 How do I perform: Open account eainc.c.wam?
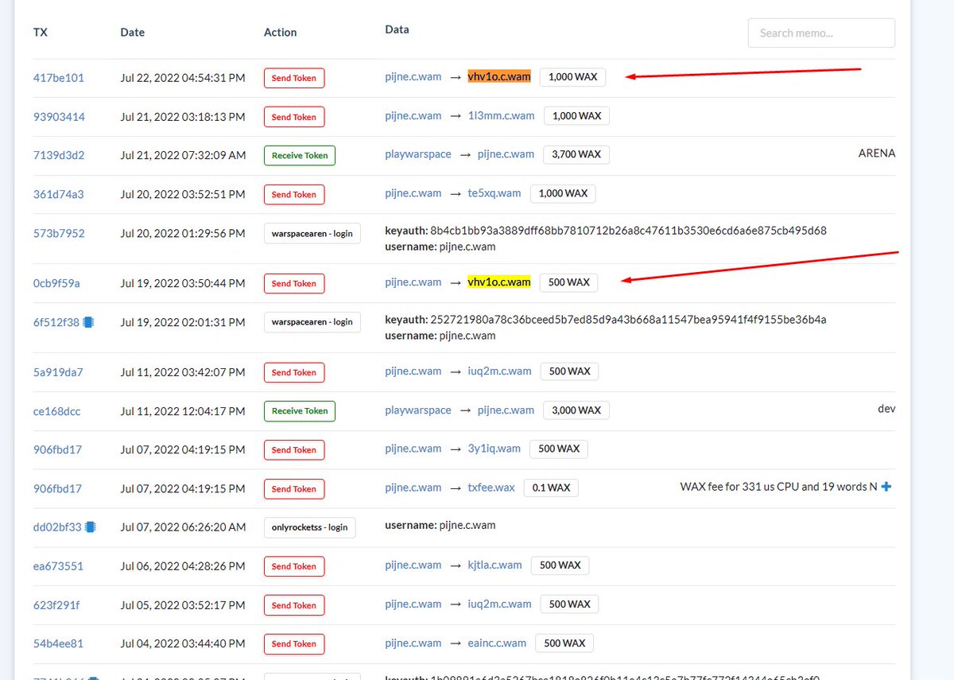coord(498,643)
